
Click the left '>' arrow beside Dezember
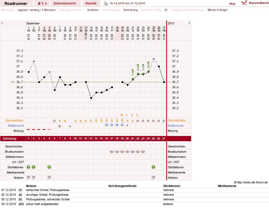tap(2, 23)
